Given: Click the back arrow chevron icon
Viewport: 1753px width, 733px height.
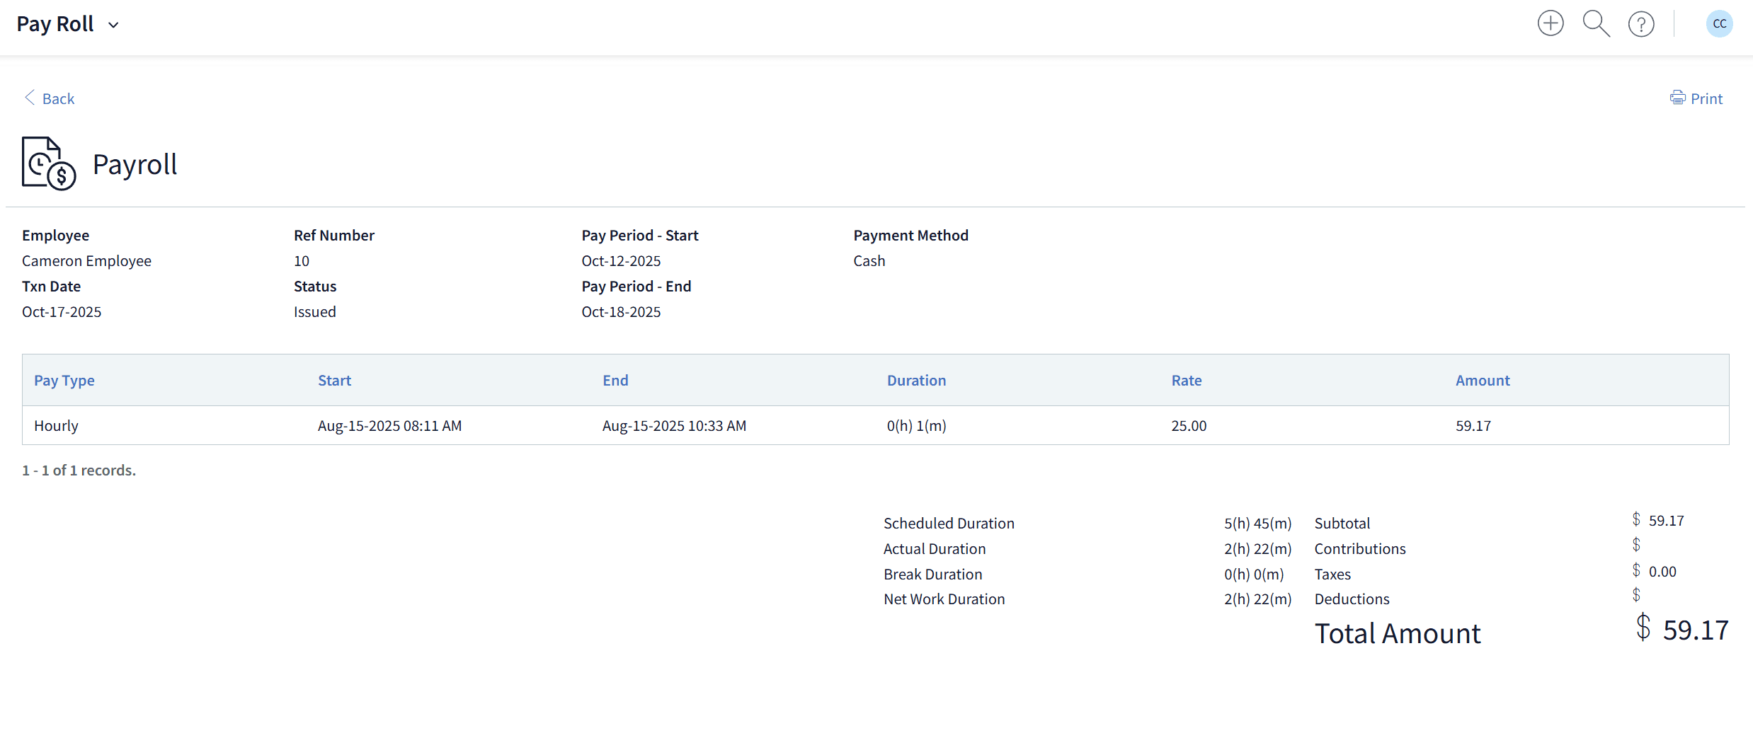Looking at the screenshot, I should [30, 98].
